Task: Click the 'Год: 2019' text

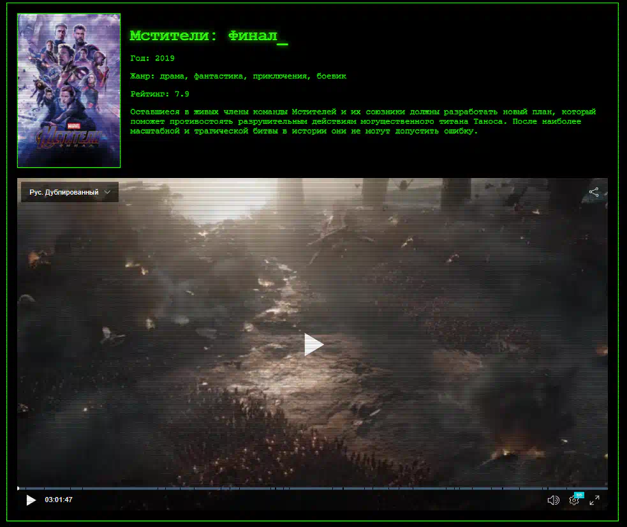Action: 152,58
